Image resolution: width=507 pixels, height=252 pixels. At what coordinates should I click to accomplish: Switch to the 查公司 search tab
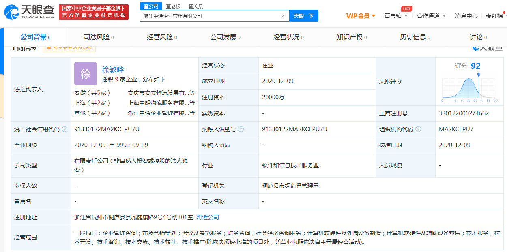[x=151, y=6]
